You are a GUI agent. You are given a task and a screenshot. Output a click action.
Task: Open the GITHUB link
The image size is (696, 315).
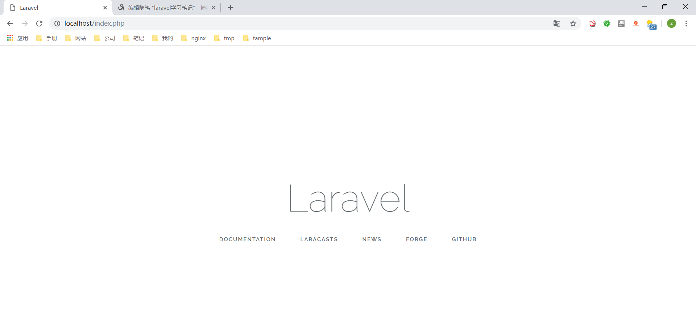464,239
